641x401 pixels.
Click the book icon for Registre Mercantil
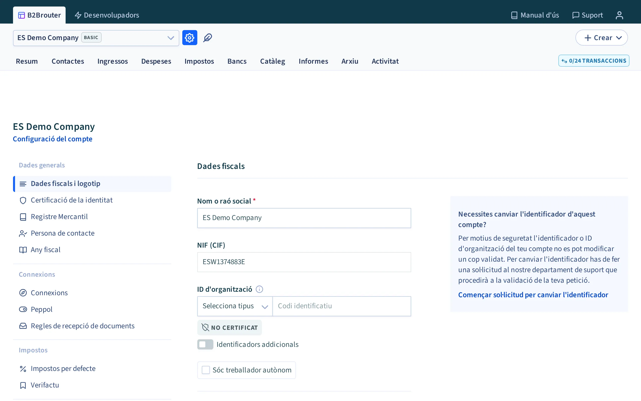23,217
